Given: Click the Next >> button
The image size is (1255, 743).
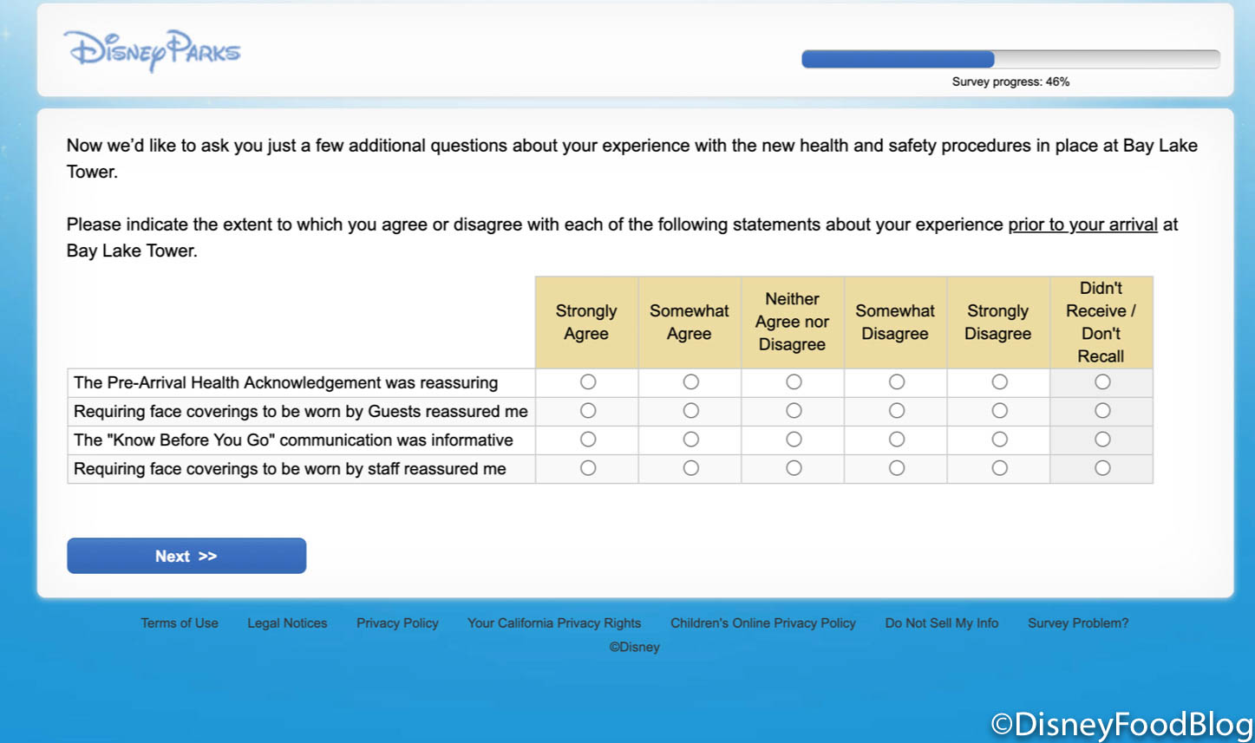Looking at the screenshot, I should pyautogui.click(x=186, y=556).
